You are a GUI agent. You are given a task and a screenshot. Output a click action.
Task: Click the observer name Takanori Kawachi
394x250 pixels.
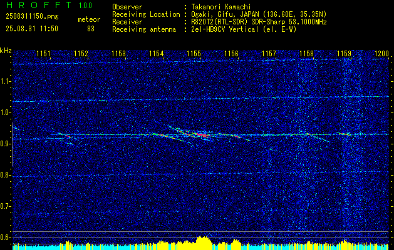pyautogui.click(x=220, y=7)
